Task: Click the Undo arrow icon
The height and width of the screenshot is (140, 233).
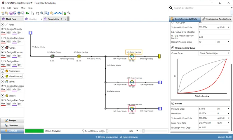Action: tap(56, 13)
